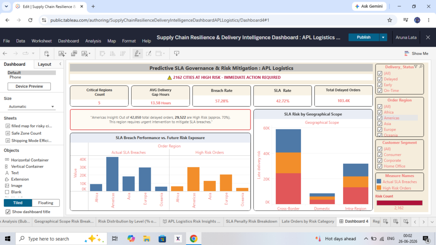
Task: Click the Windows taskbar search box
Action: (60, 239)
